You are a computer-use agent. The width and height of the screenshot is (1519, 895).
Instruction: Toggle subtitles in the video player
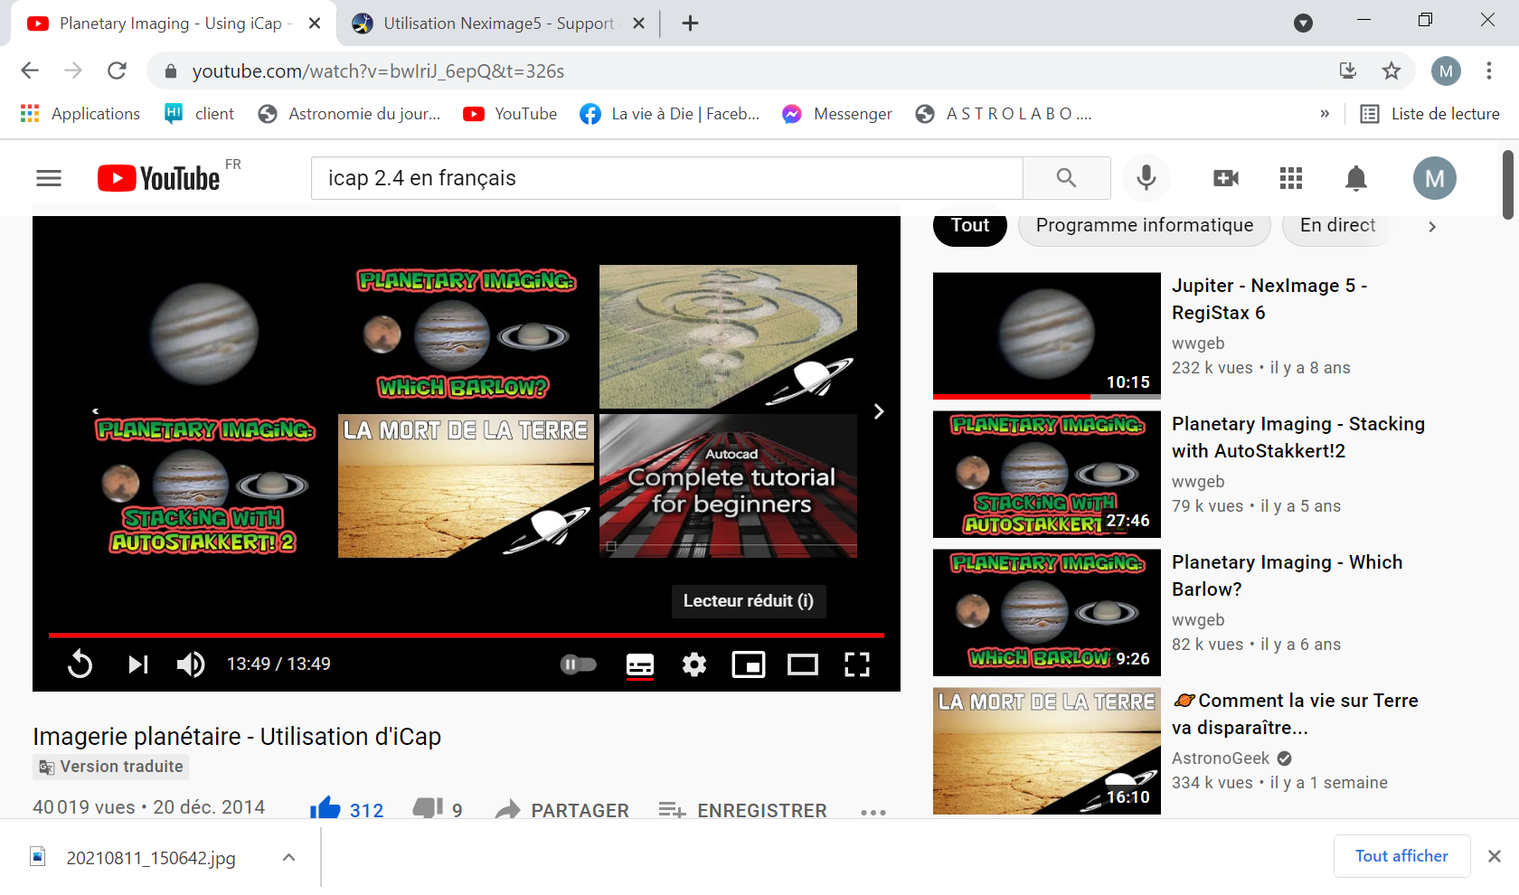coord(640,664)
